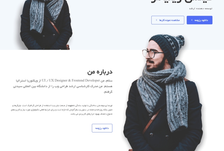Open the large portrait photo in About section
The height and width of the screenshot is (151, 224).
(x=163, y=93)
